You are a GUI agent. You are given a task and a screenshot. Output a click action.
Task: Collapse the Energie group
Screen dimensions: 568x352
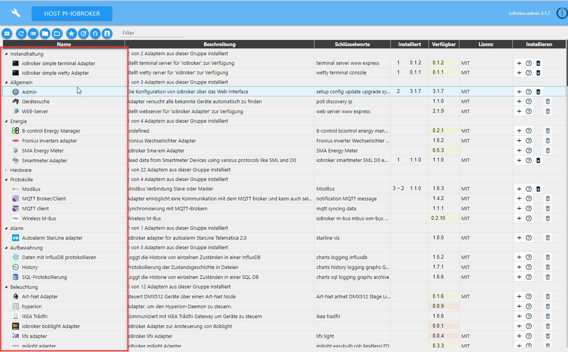[6, 121]
